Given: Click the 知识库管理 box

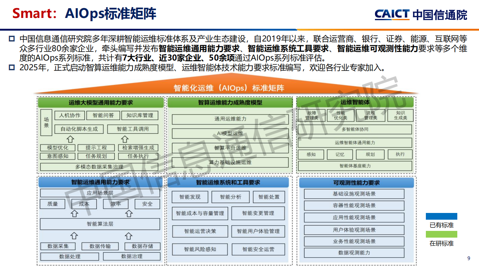Looking at the screenshot, I should point(140,115).
